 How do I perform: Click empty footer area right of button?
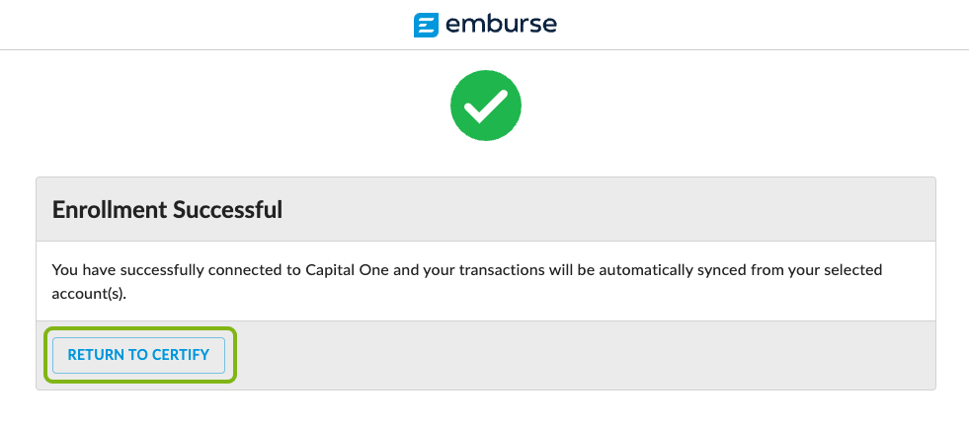[x=593, y=355]
